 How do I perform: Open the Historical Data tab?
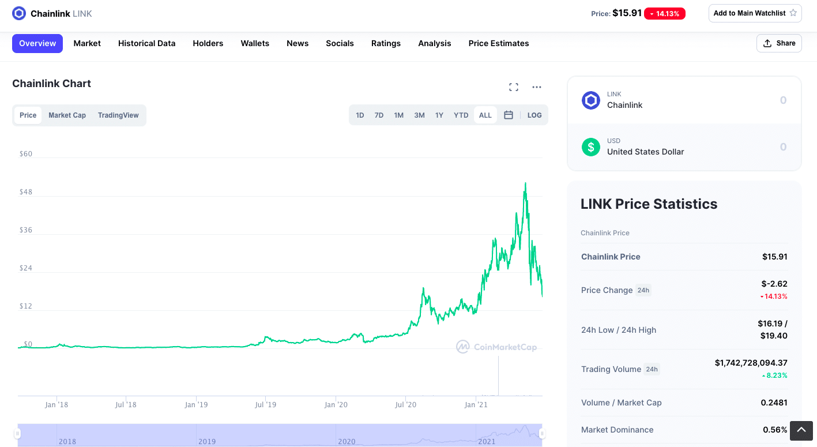coord(146,43)
